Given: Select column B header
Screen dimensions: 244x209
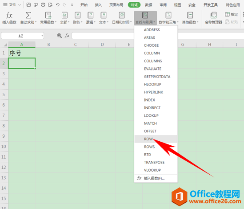Looking at the screenshot, I should (x=48, y=45).
